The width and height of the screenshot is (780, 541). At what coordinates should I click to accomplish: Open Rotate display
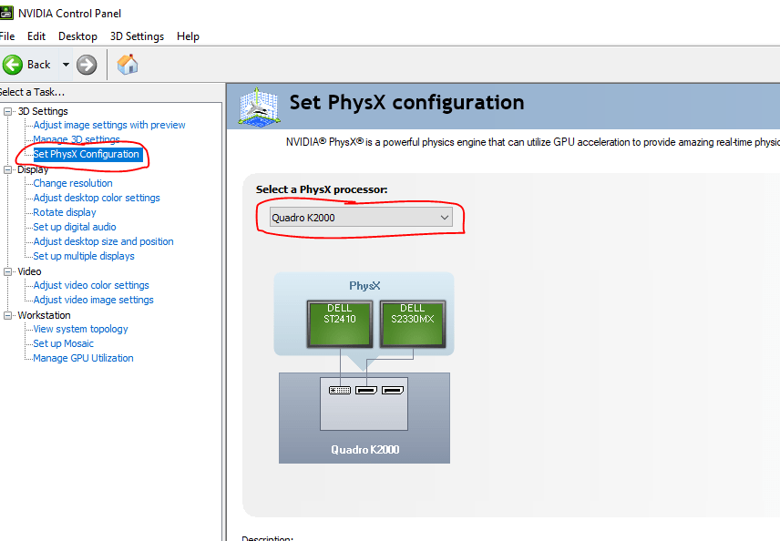pyautogui.click(x=64, y=212)
